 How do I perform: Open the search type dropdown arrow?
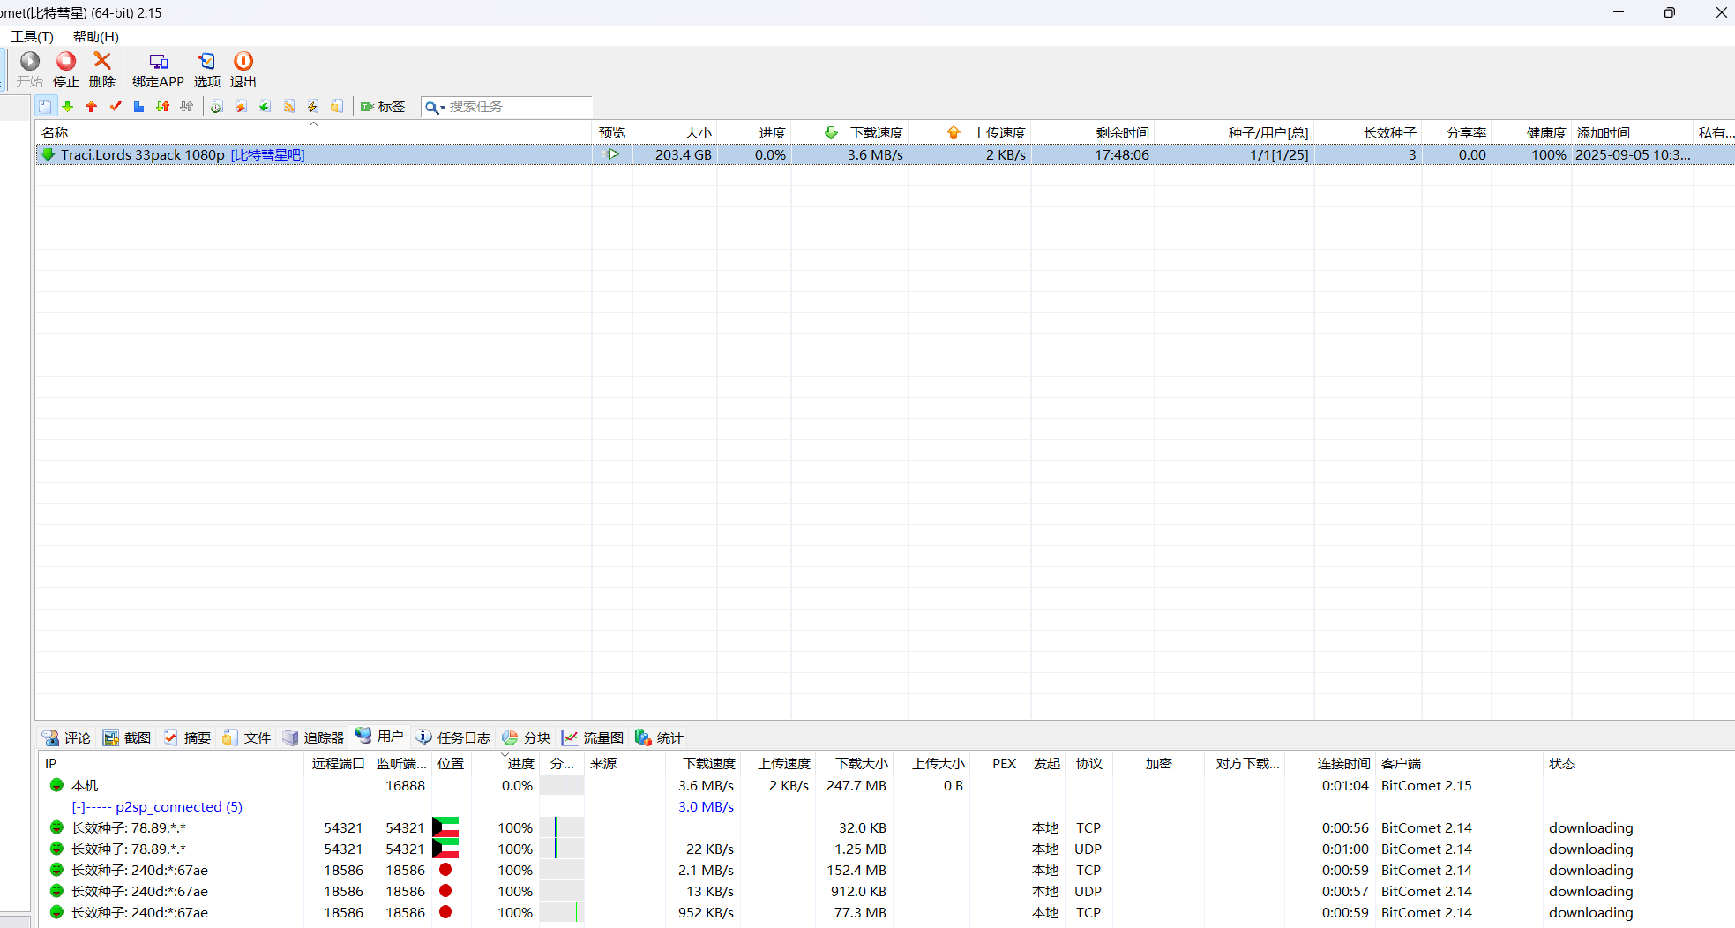pos(442,108)
